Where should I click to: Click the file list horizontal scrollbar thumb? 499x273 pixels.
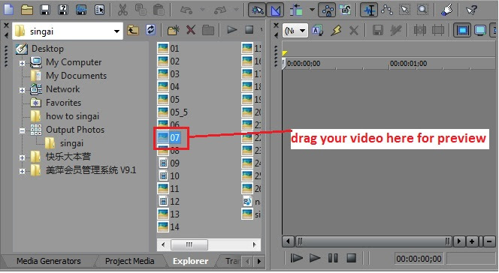click(x=189, y=244)
